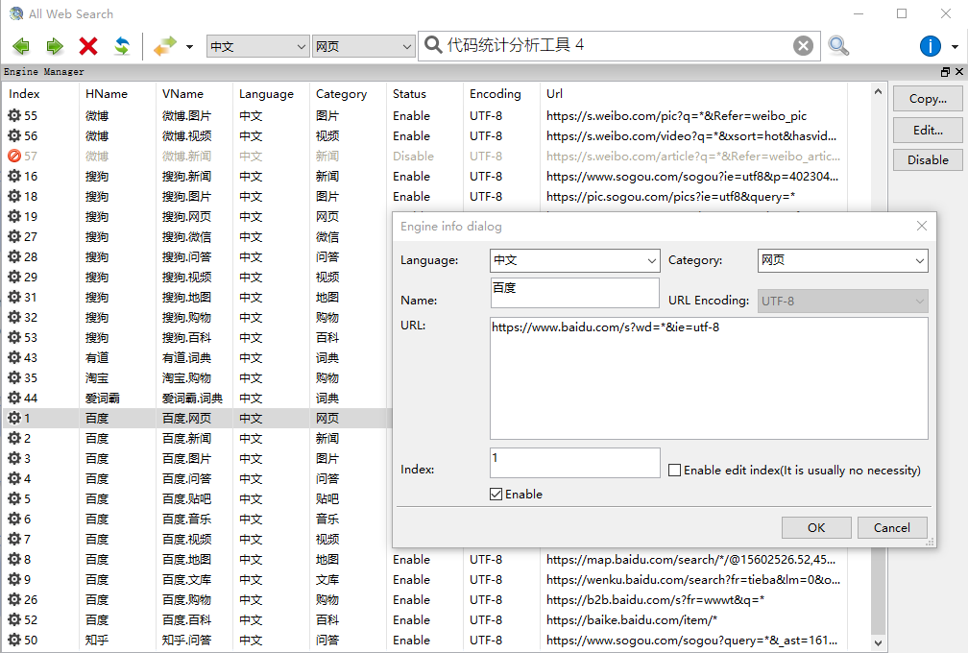Sort by the Status column header

click(x=409, y=94)
